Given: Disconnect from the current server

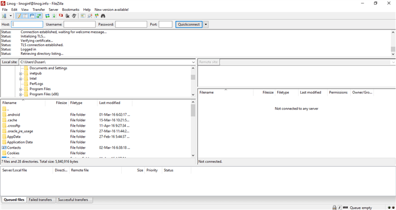Looking at the screenshot, I should 67,16.
